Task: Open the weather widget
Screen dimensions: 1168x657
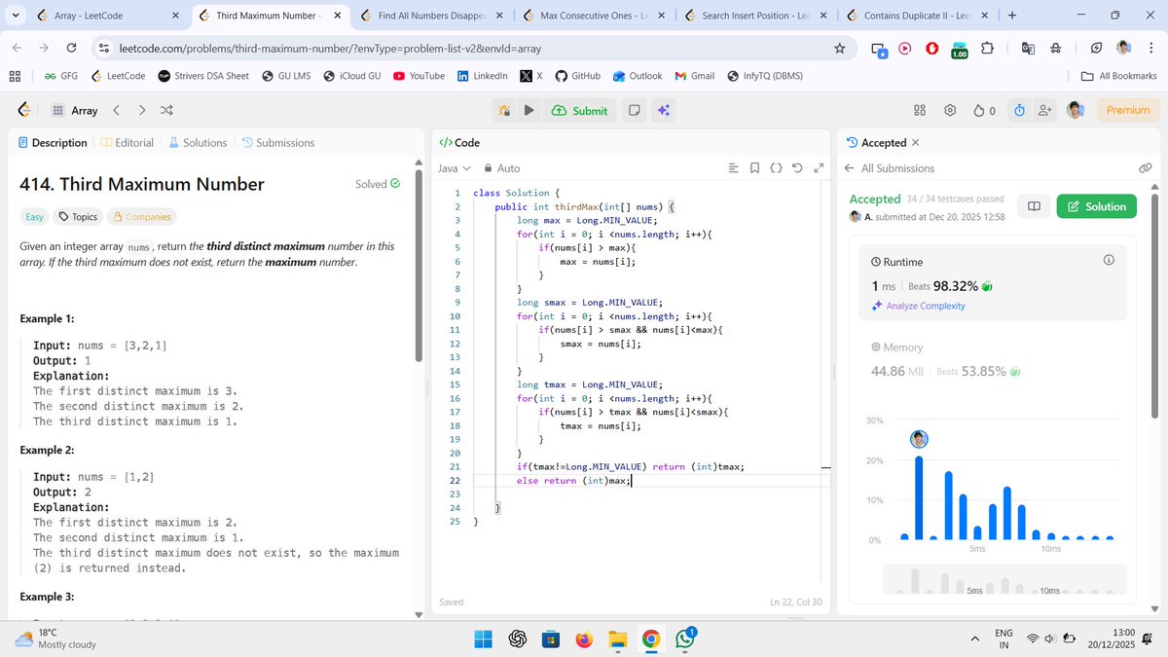Action: (56, 639)
